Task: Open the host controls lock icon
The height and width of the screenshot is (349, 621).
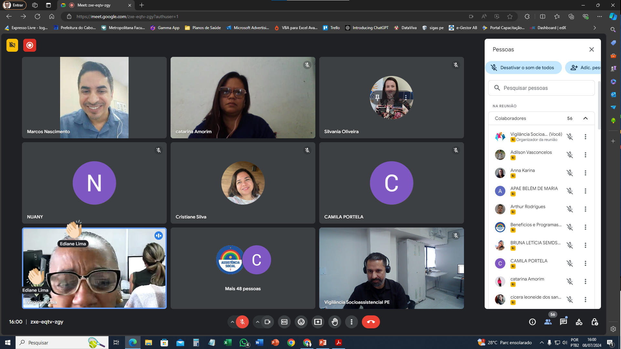Action: coord(595,322)
